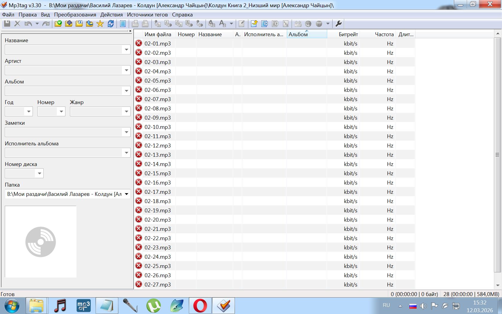This screenshot has height=314, width=502.
Task: Click the Название input field
Action: coord(64,50)
